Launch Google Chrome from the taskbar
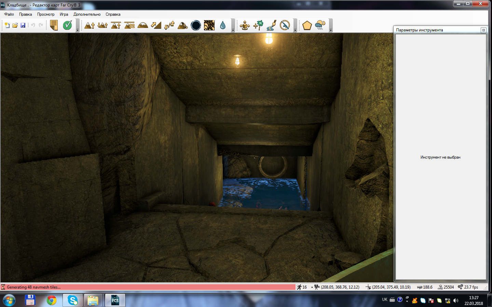 [52, 300]
